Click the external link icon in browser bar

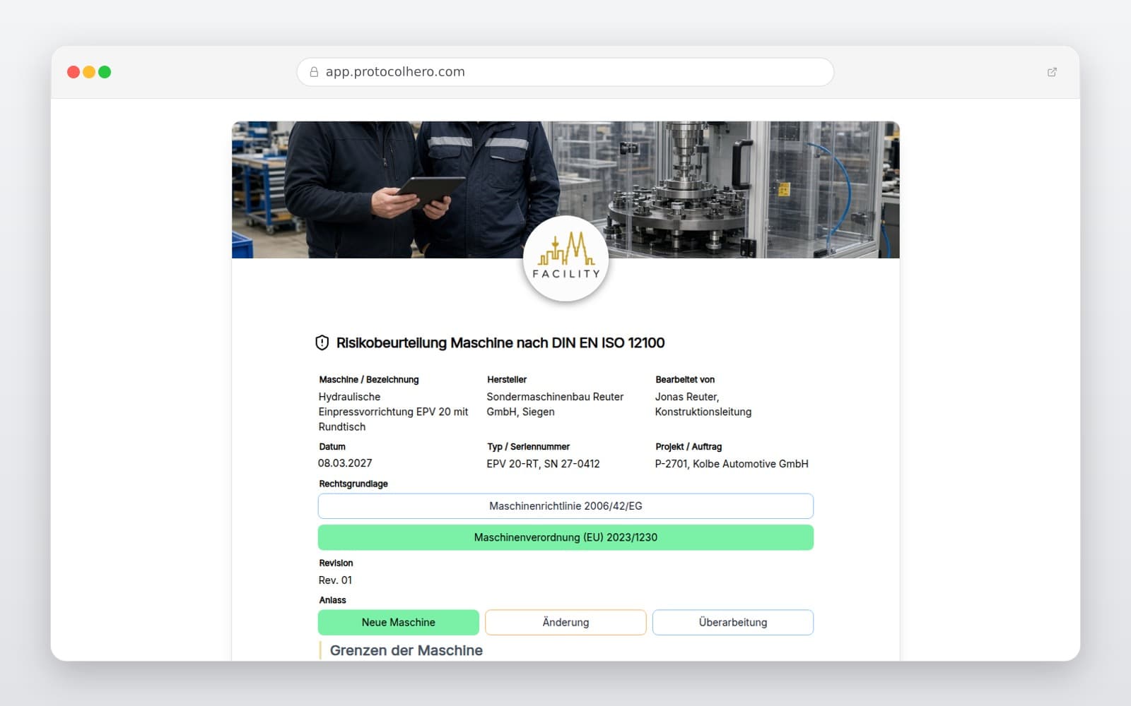(x=1052, y=72)
